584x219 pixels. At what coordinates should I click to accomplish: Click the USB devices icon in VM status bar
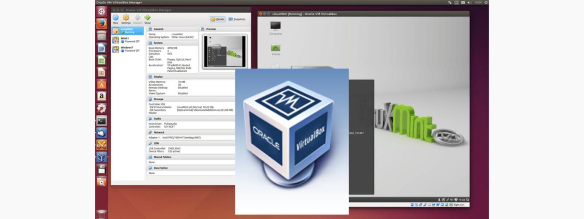pos(429,205)
